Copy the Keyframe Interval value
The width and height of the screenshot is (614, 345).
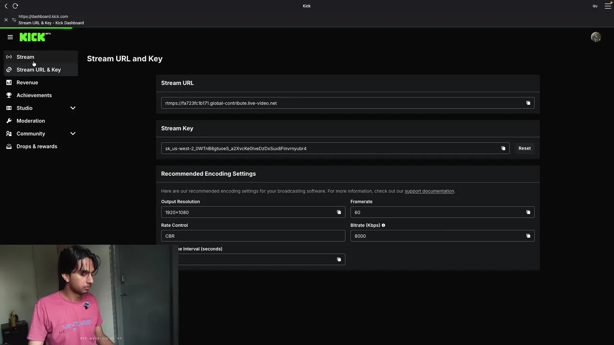pos(339,259)
